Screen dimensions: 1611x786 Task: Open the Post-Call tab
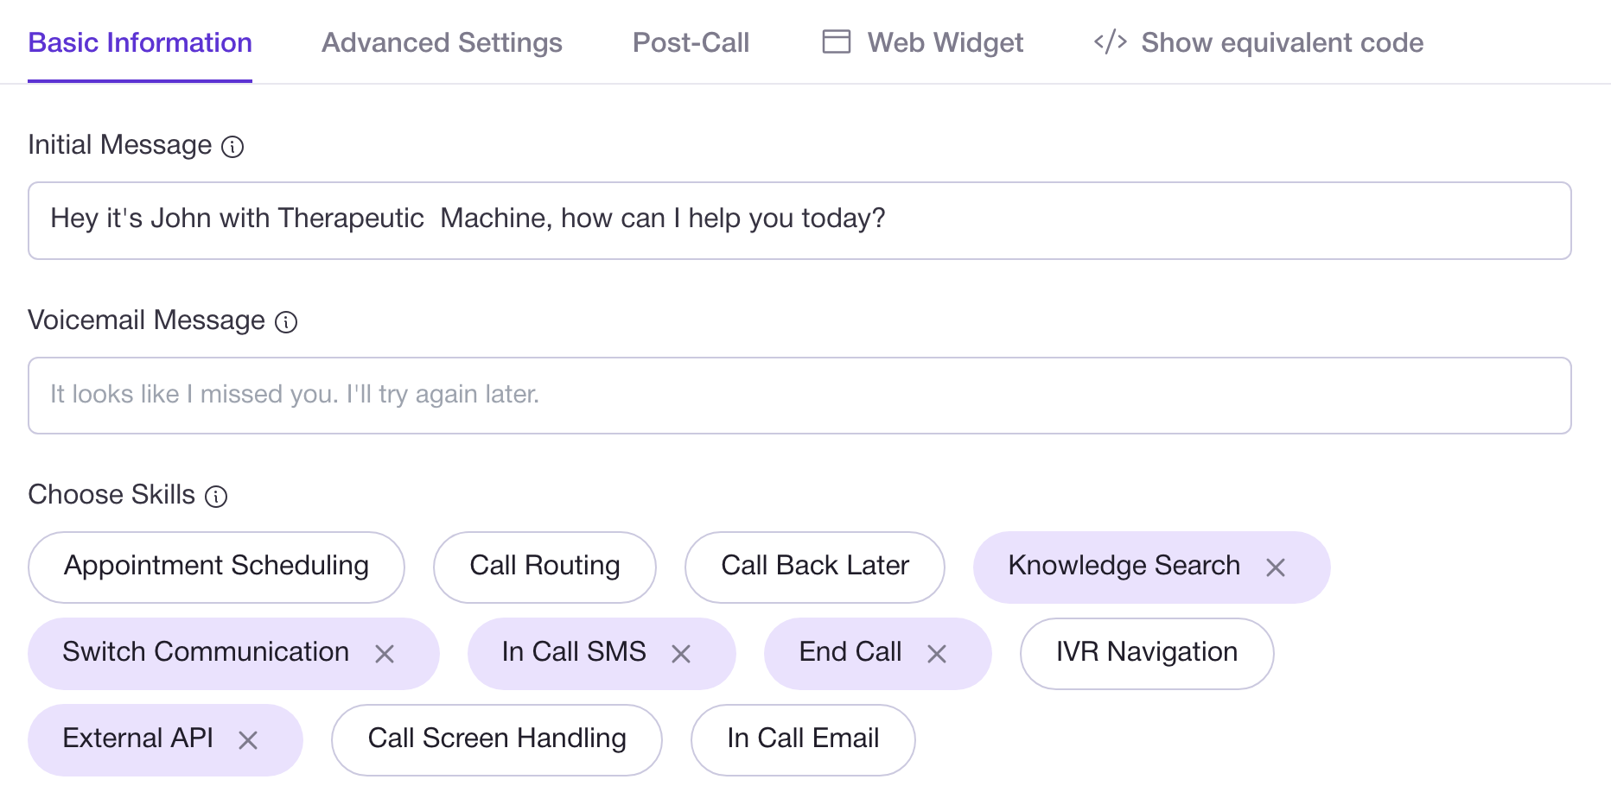tap(691, 41)
